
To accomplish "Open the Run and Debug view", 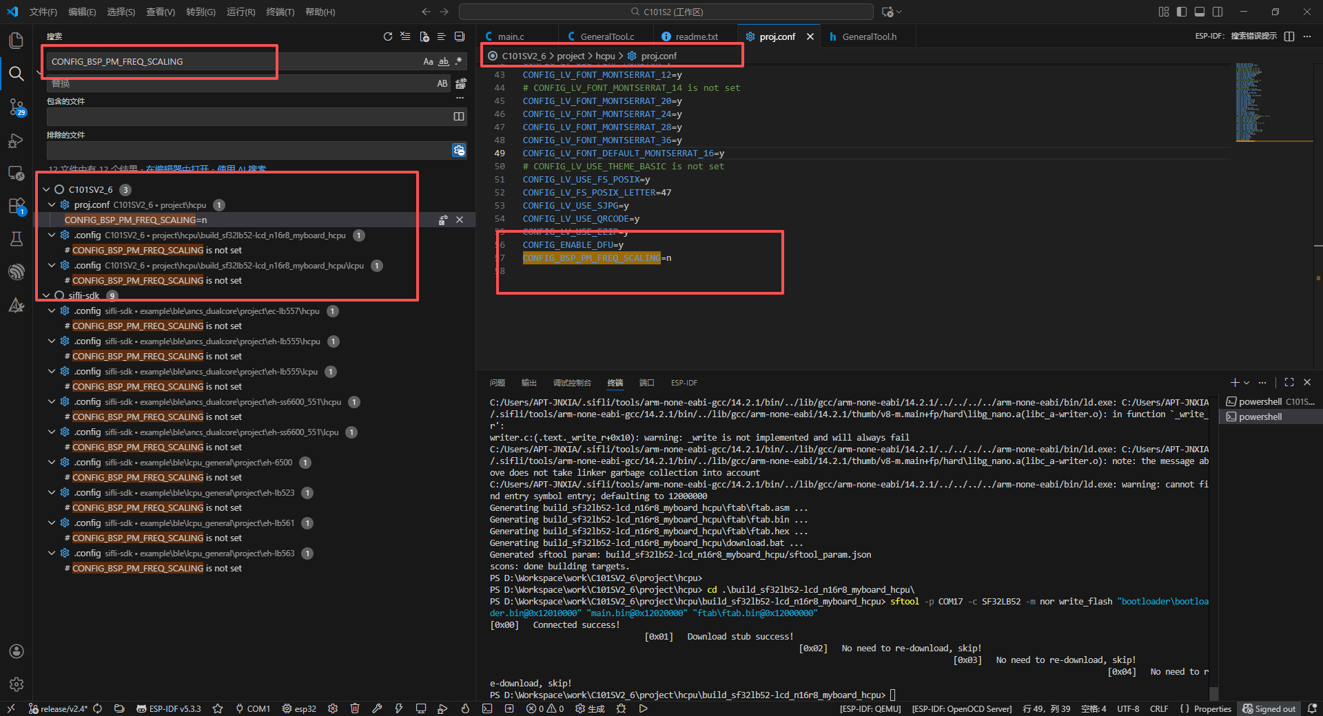I will [x=17, y=140].
